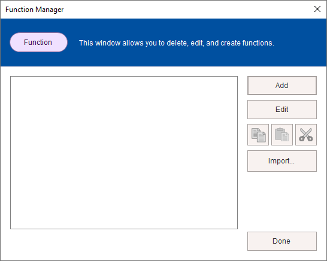Open the Import... dialog
Image resolution: width=327 pixels, height=261 pixels.
pyautogui.click(x=282, y=161)
